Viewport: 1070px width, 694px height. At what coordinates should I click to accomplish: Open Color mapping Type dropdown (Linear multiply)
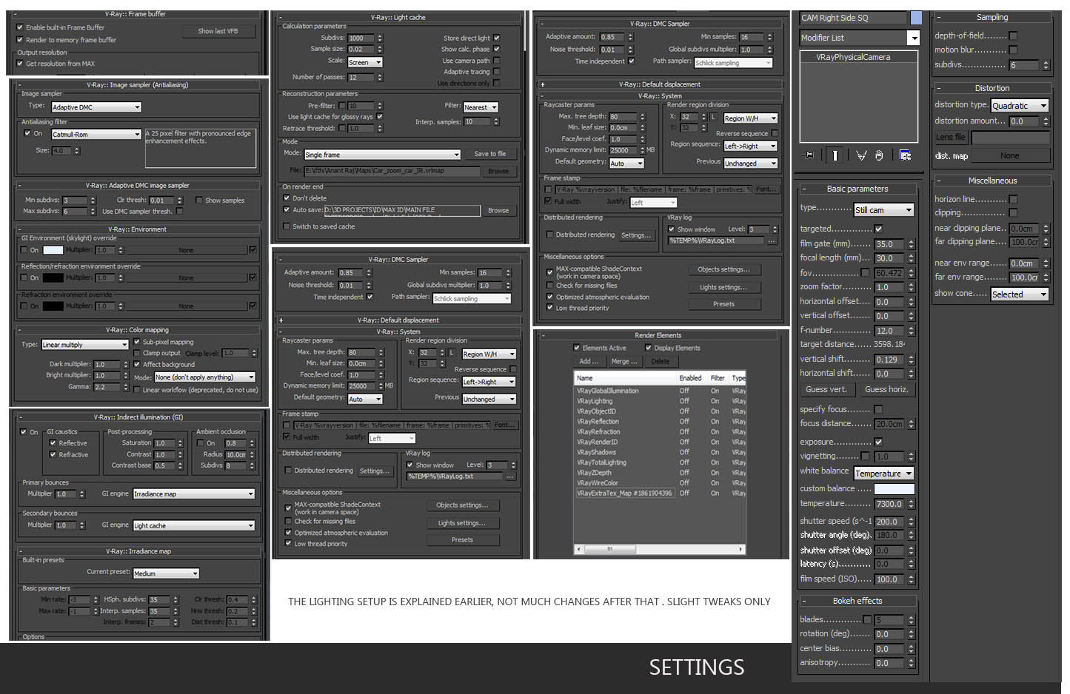85,345
